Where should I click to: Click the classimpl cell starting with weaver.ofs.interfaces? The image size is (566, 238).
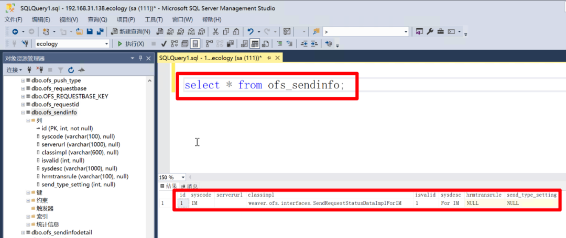tap(325, 203)
